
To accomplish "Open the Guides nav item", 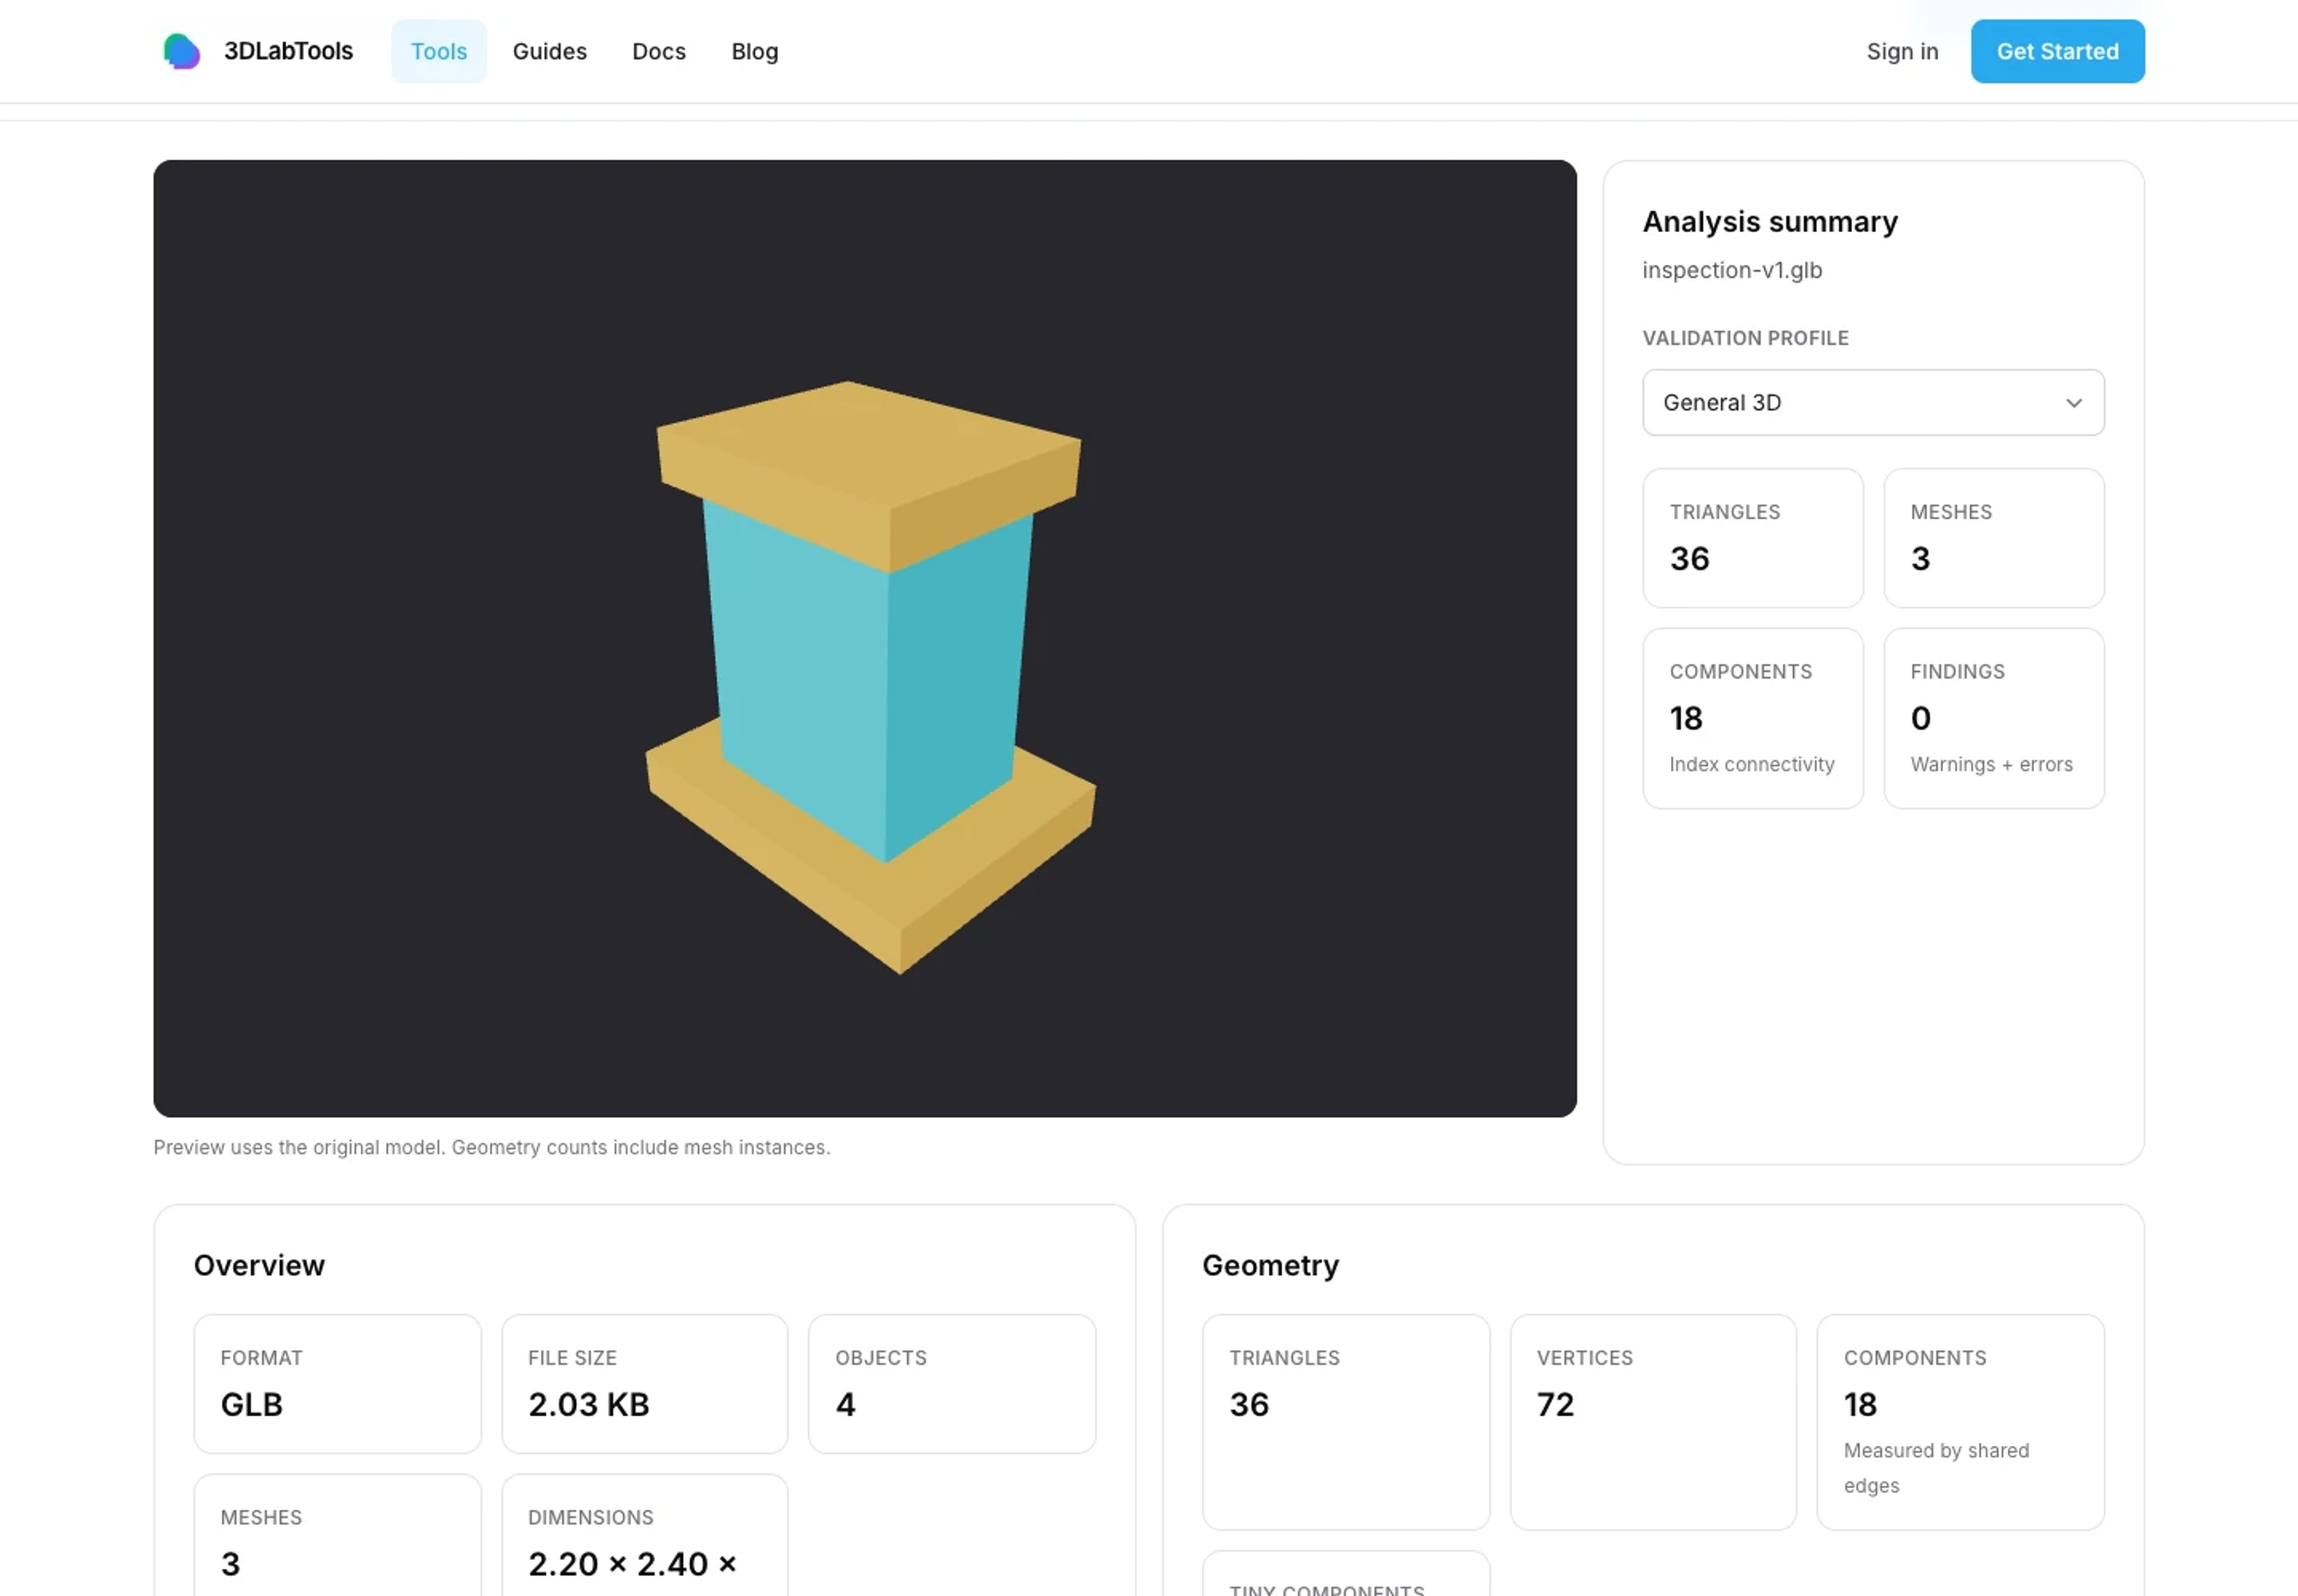I will point(549,51).
